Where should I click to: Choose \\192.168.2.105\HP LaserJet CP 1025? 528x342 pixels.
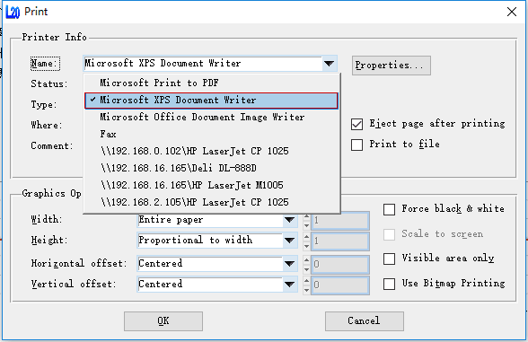[x=212, y=202]
